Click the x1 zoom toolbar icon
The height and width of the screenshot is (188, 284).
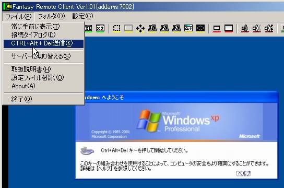[88, 28]
